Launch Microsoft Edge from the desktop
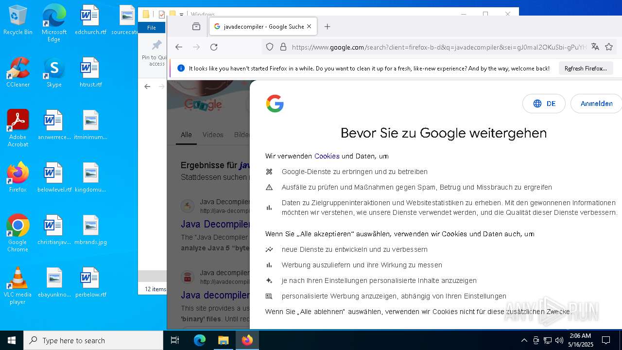 tap(54, 23)
